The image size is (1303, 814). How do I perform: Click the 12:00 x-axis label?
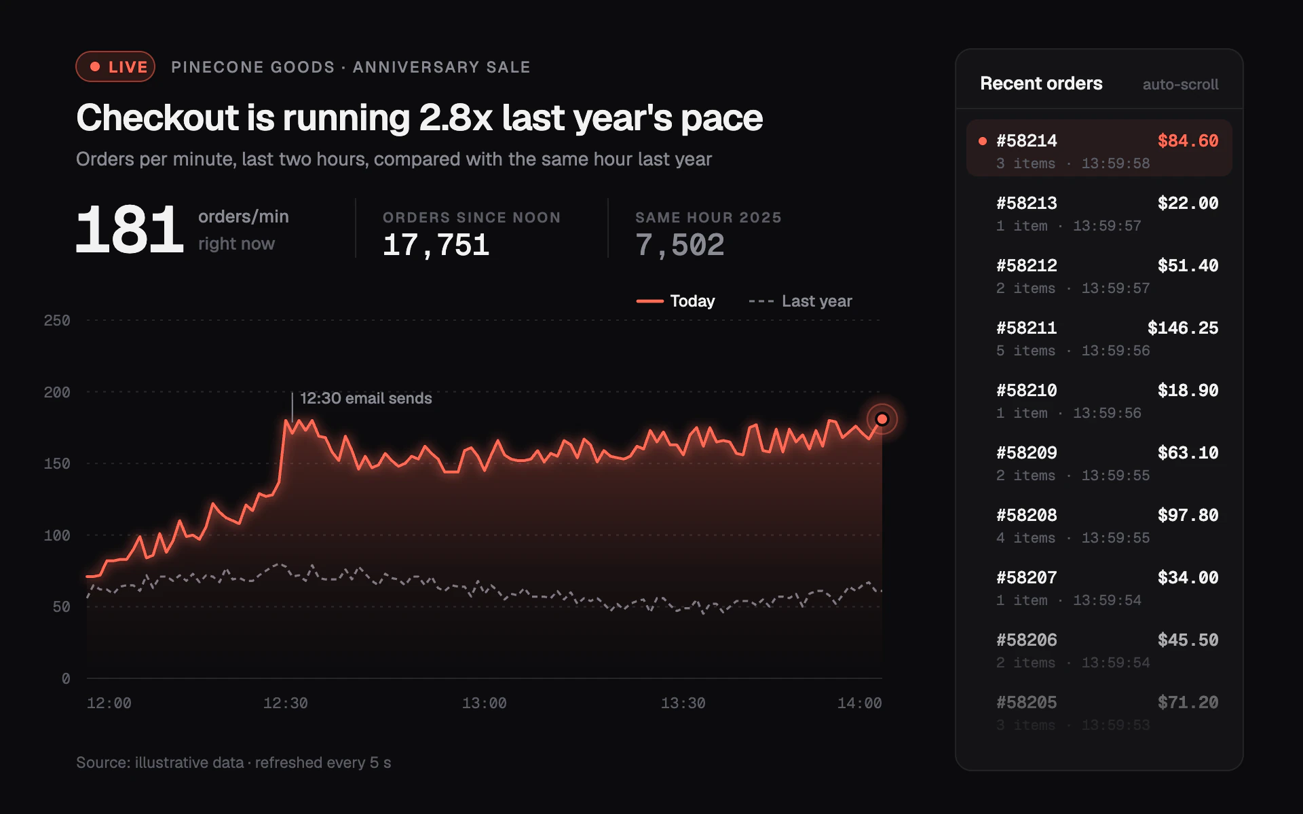(109, 703)
